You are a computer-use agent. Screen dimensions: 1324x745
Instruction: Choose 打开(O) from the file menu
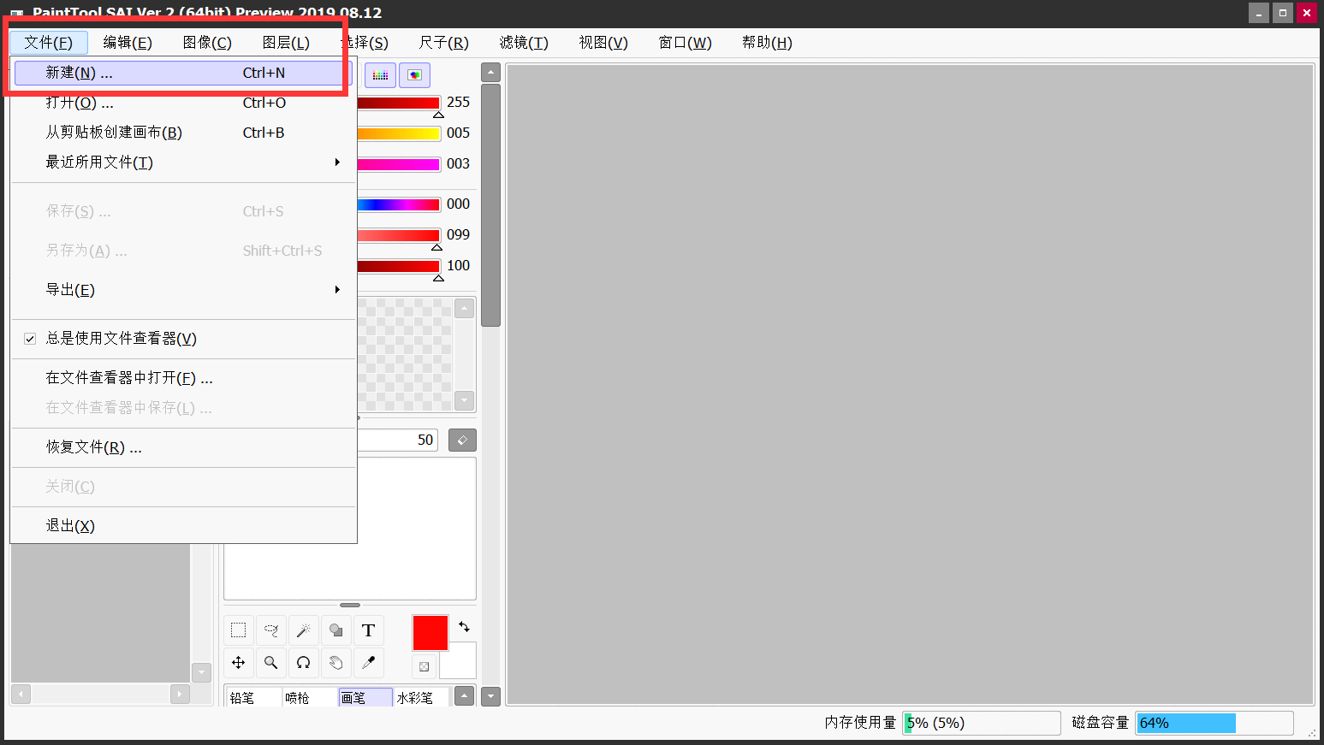(x=183, y=103)
